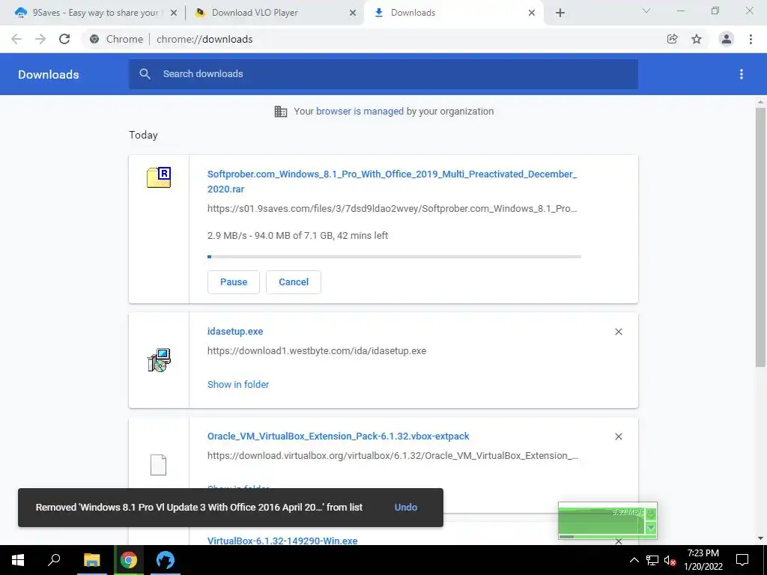Open VirtualBox-6.1.32-149290-Win.exe link
This screenshot has width=767, height=575.
click(x=282, y=541)
